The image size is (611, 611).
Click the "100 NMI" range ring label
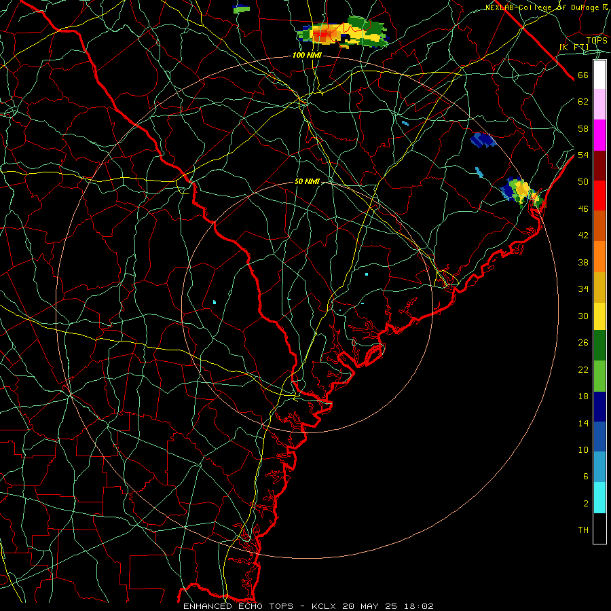coord(307,56)
